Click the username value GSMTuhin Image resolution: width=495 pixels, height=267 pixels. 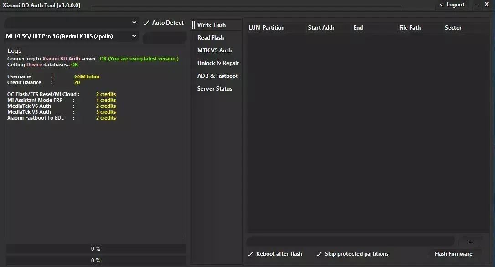pyautogui.click(x=87, y=76)
